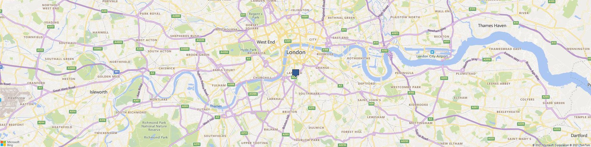
Task: Select the A2016 road shield
Action: click(x=487, y=59)
